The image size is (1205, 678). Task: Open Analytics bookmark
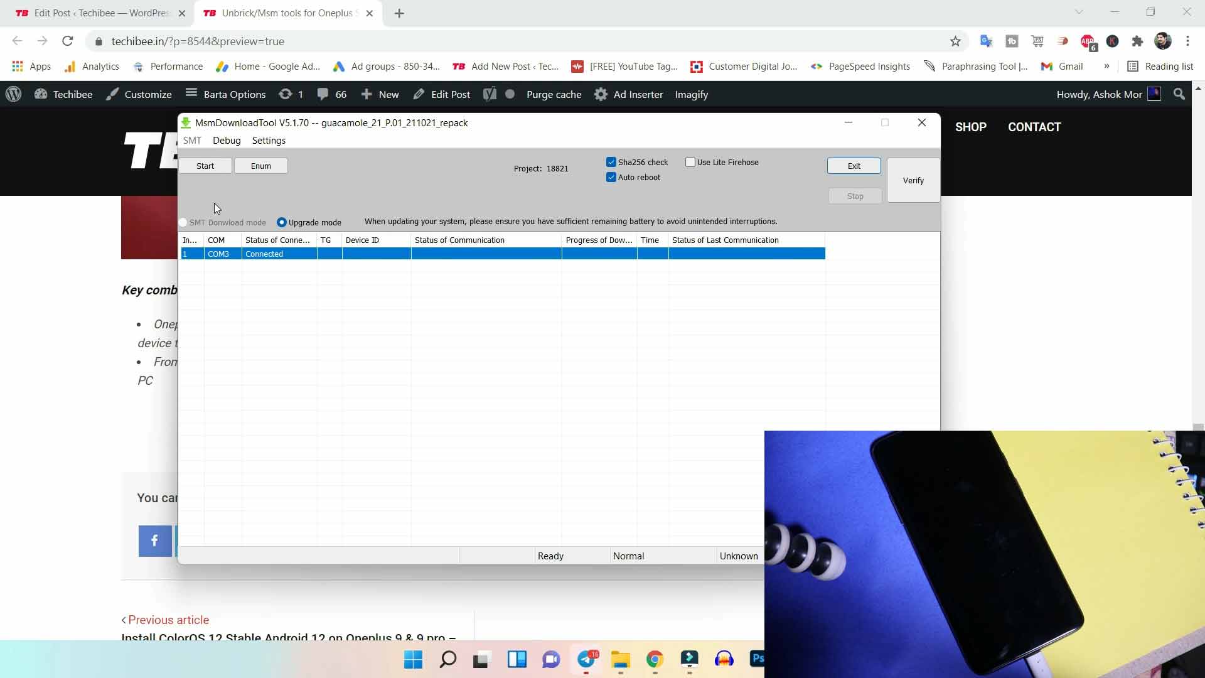pos(92,67)
